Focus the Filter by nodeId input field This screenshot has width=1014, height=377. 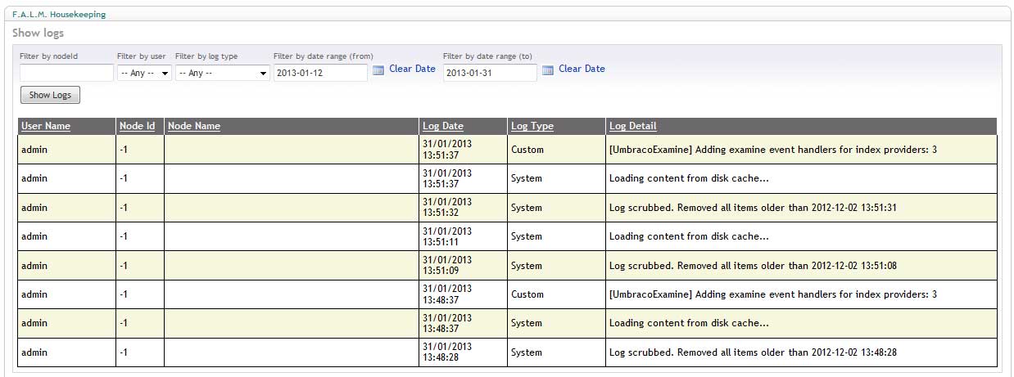click(x=66, y=73)
